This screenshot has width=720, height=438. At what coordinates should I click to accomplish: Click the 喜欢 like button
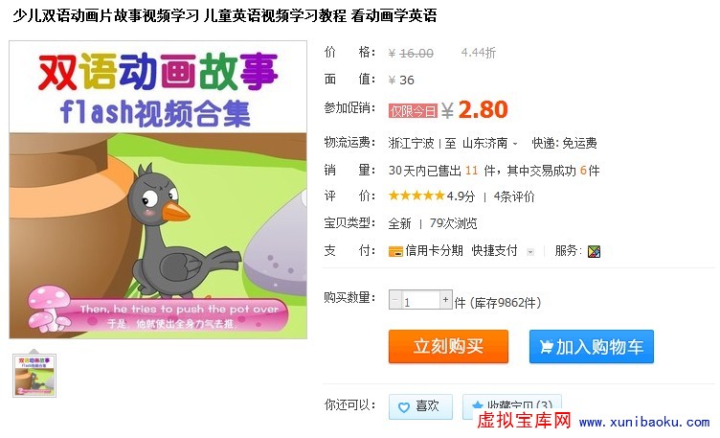click(420, 406)
